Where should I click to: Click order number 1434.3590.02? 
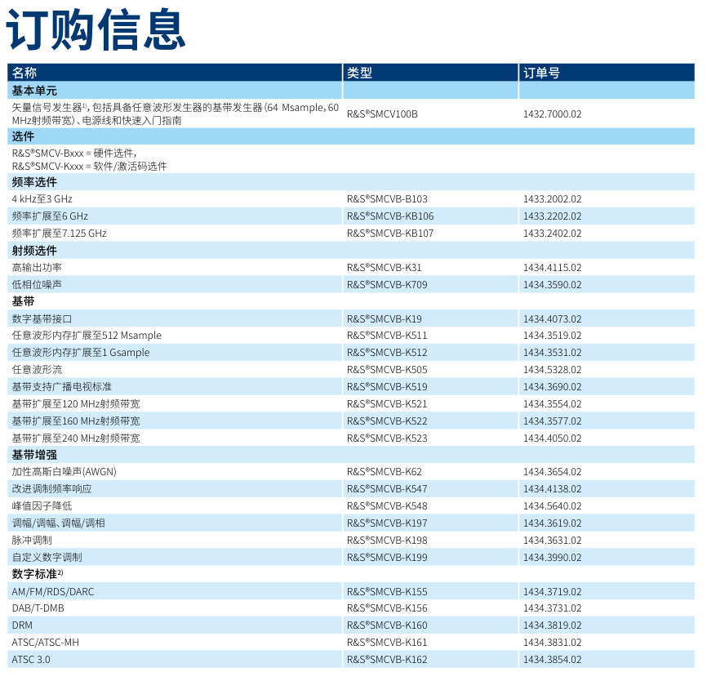[x=552, y=285]
